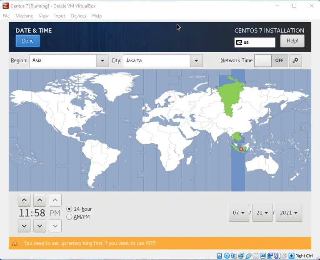Screen dimensions: 320x260
Task: Click the resize grip in status bar corner
Action: 317,257
